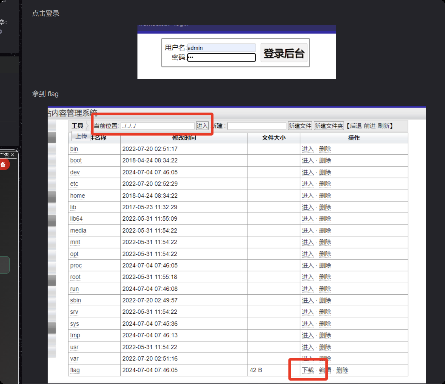
Task: Click the 当前位置 path input box
Action: [157, 126]
